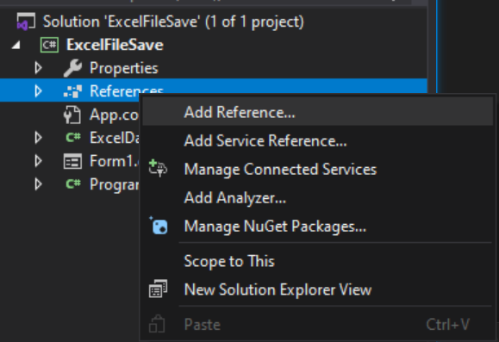
Task: Expand the References node
Action: click(38, 91)
